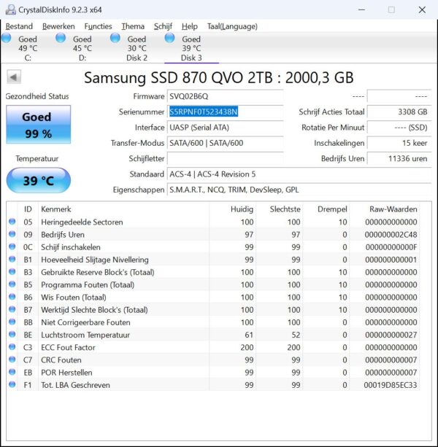Click the Gezondheid Status label

pyautogui.click(x=37, y=96)
